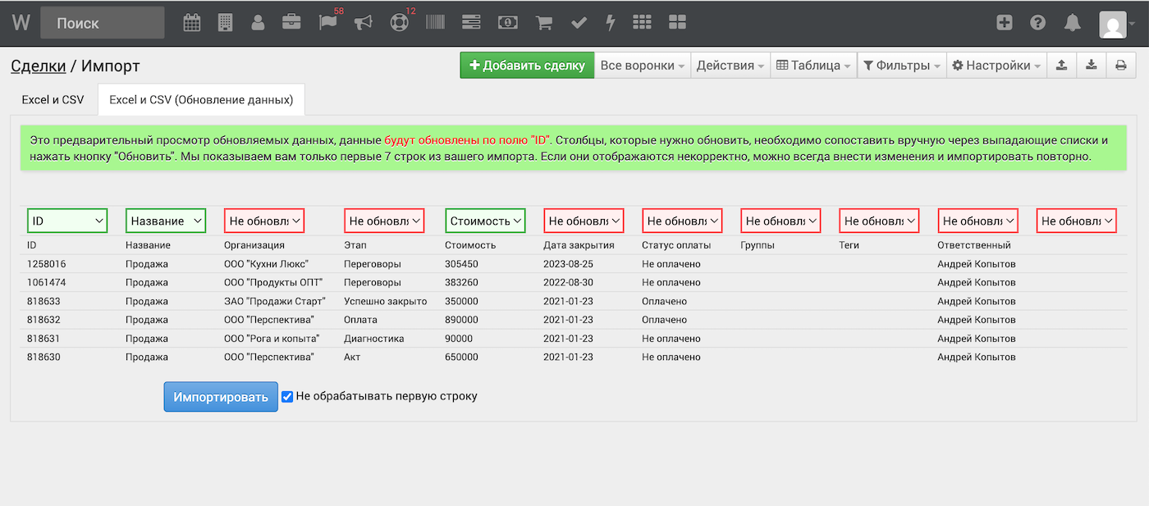Click the briefcase deals icon

pos(291,23)
